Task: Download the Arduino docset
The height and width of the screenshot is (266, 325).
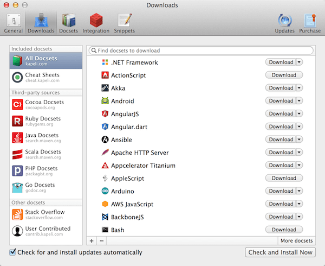Action: [281, 191]
